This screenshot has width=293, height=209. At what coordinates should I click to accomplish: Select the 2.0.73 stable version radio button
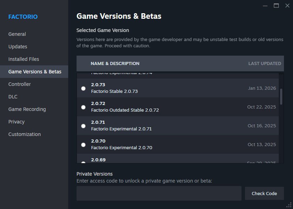pos(83,88)
